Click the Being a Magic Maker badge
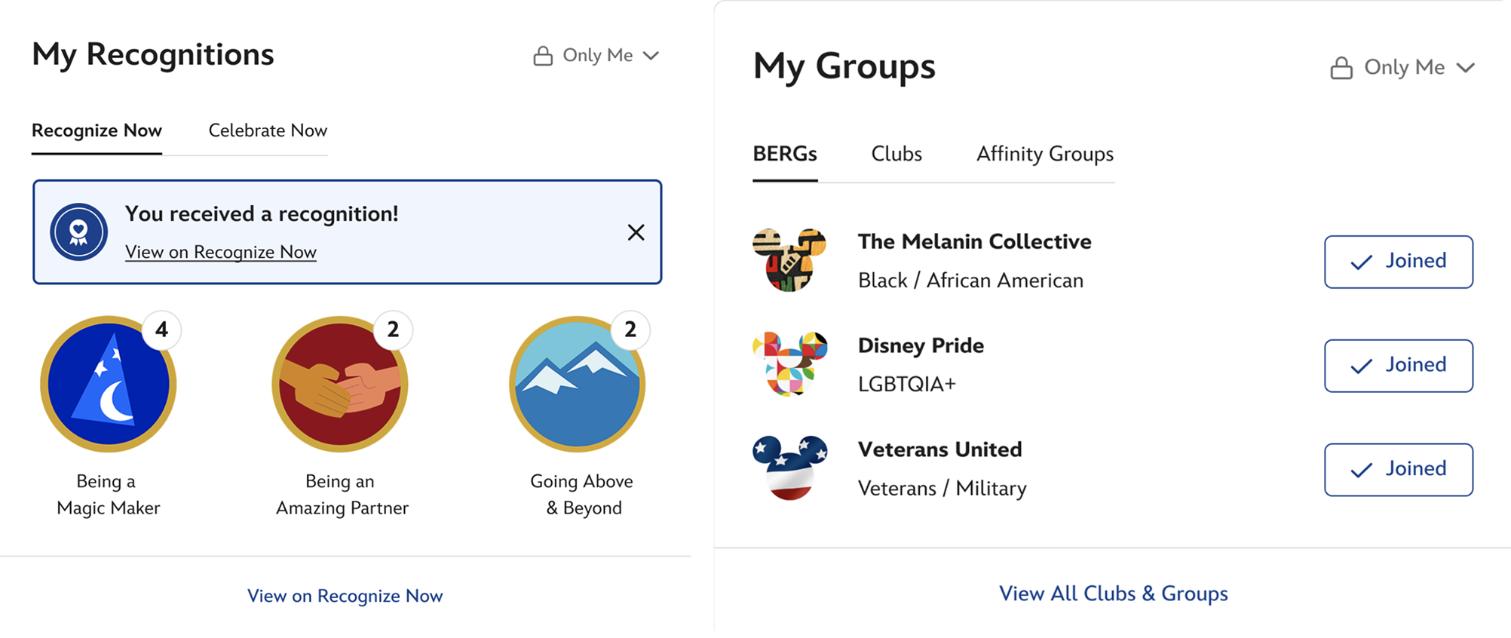 108,384
